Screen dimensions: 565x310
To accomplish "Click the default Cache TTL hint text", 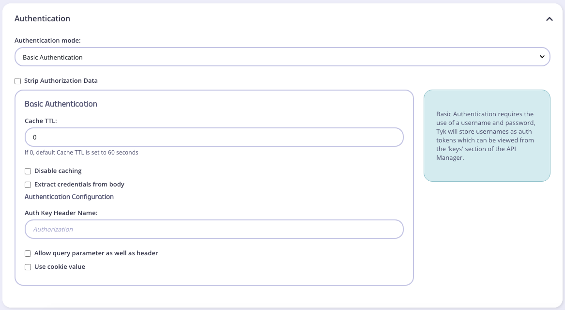I will point(81,153).
